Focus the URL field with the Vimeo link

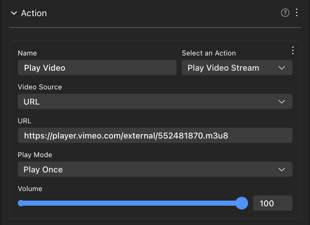coord(155,136)
